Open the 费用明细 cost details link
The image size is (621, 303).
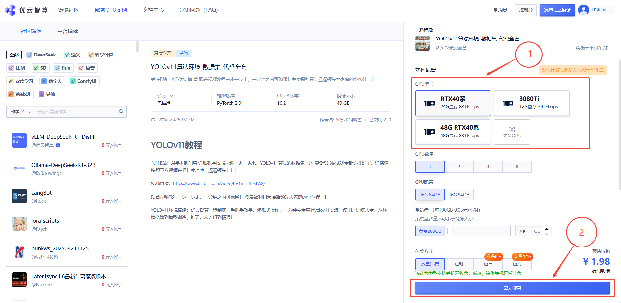601,271
